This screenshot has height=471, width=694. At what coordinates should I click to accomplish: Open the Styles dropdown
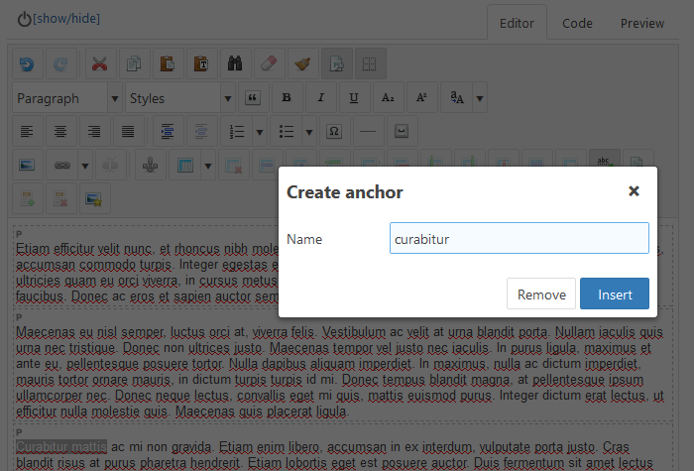(x=180, y=98)
